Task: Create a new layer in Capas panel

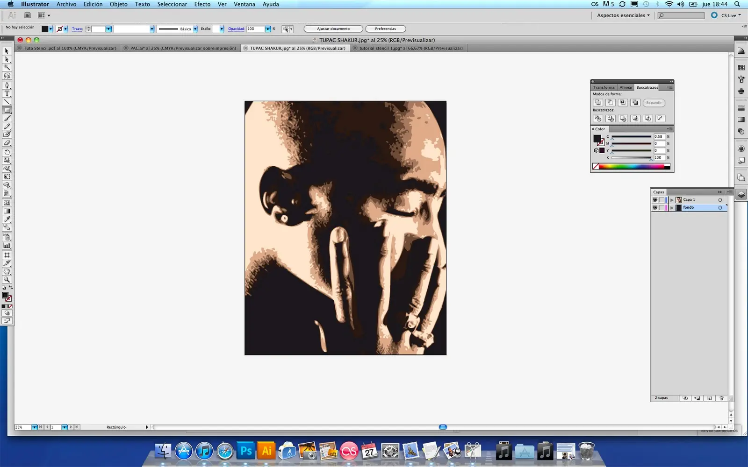Action: 709,398
